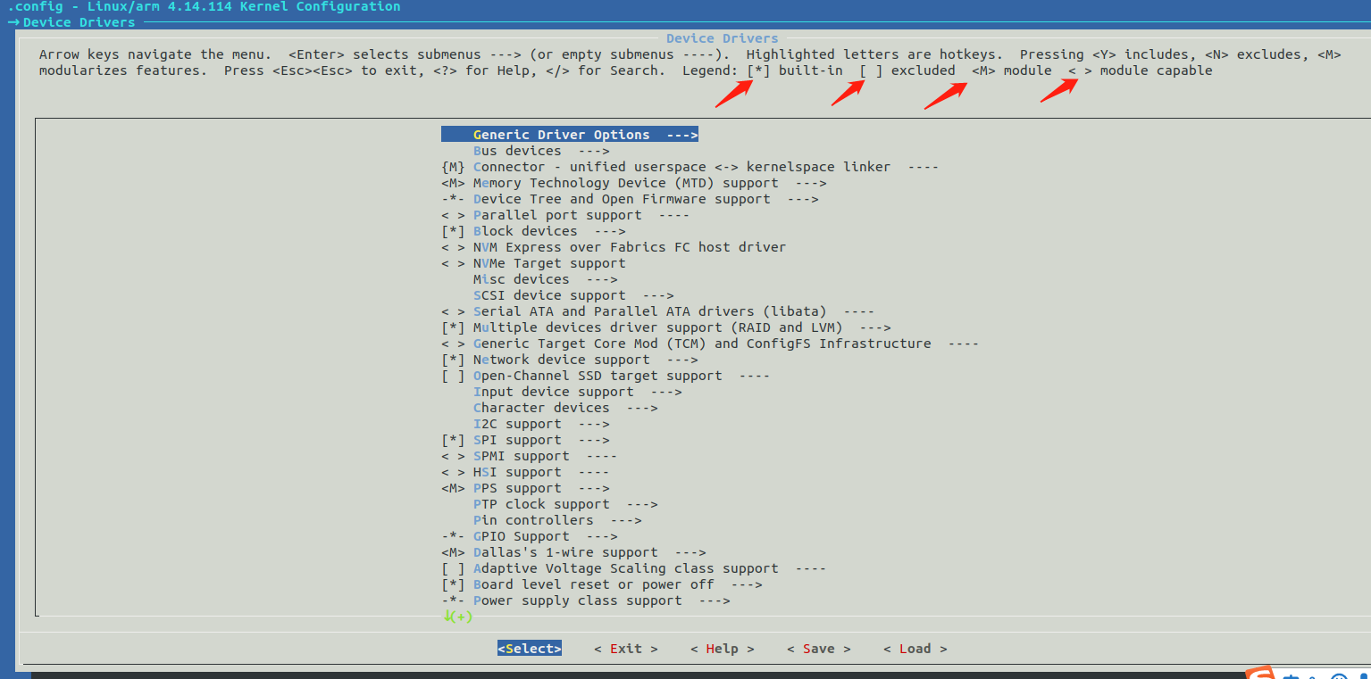The width and height of the screenshot is (1371, 679).
Task: Expand GPIO Support submenu
Action: tap(529, 536)
